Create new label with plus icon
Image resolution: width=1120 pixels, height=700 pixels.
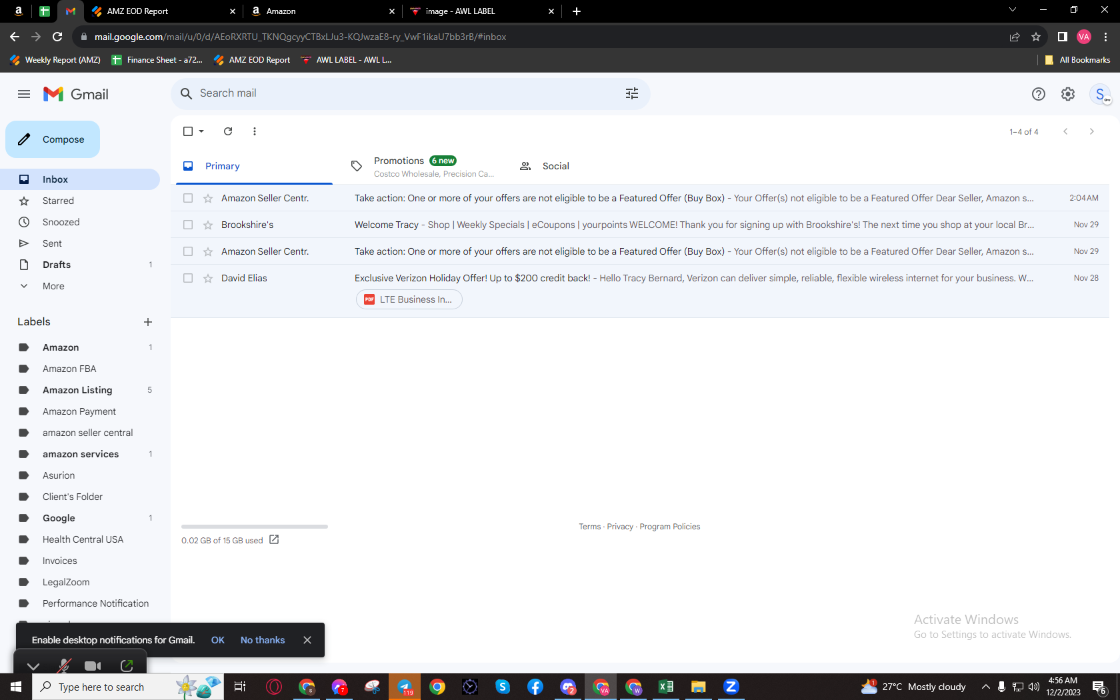(x=148, y=322)
